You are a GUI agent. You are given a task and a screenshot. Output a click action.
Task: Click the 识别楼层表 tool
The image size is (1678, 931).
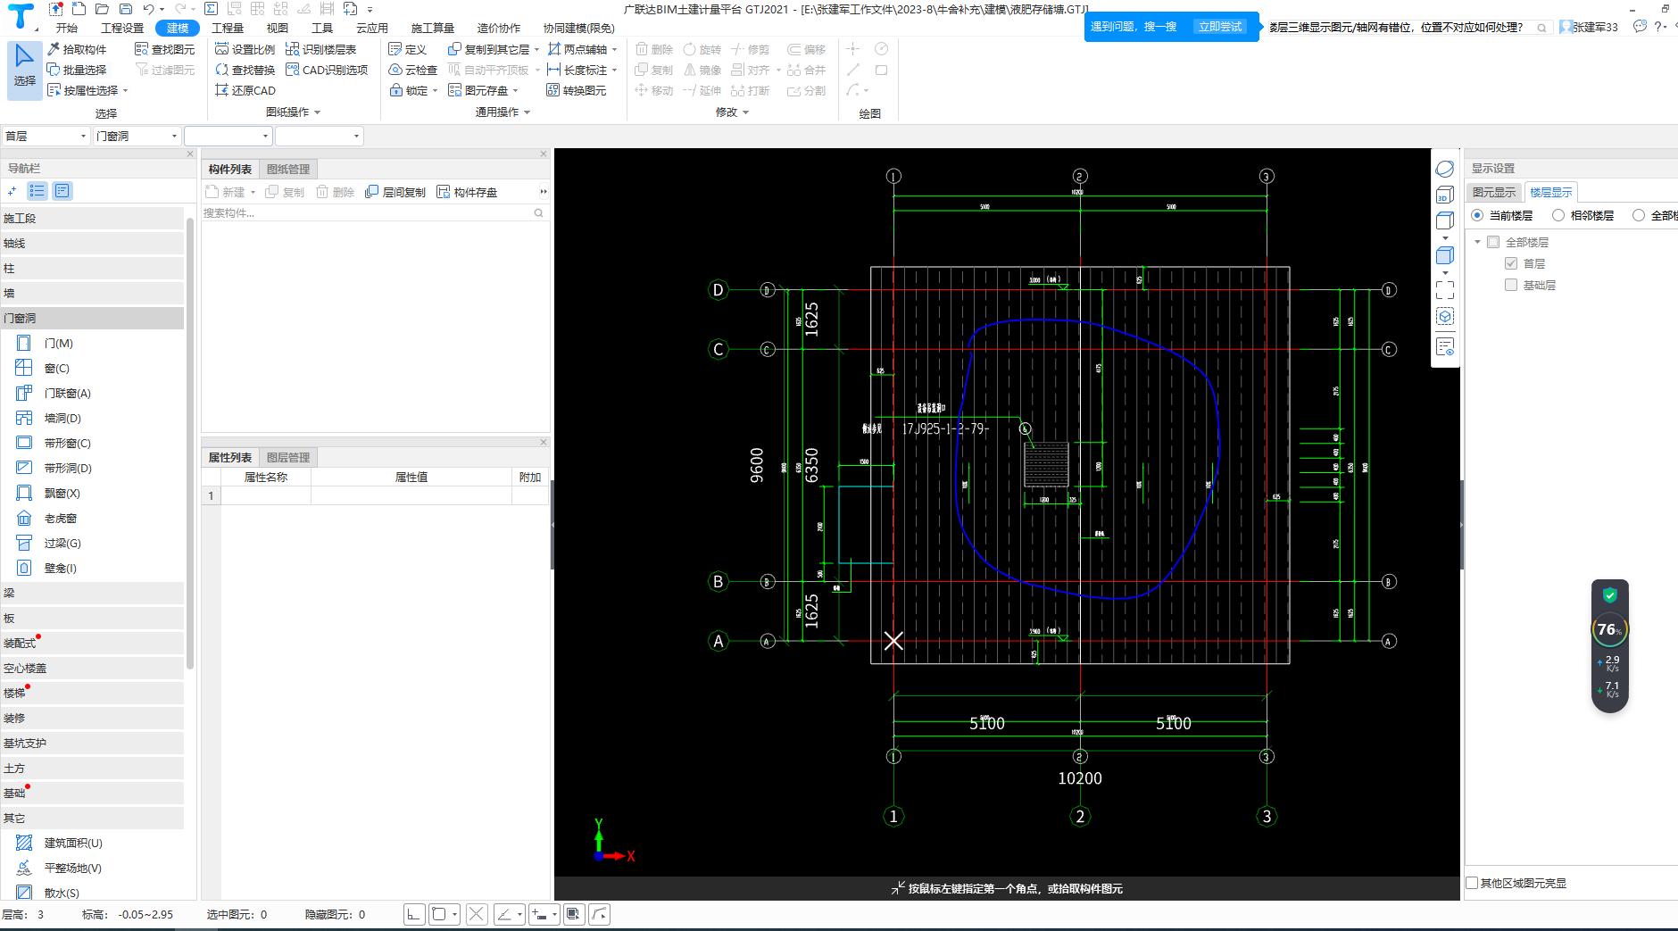320,49
